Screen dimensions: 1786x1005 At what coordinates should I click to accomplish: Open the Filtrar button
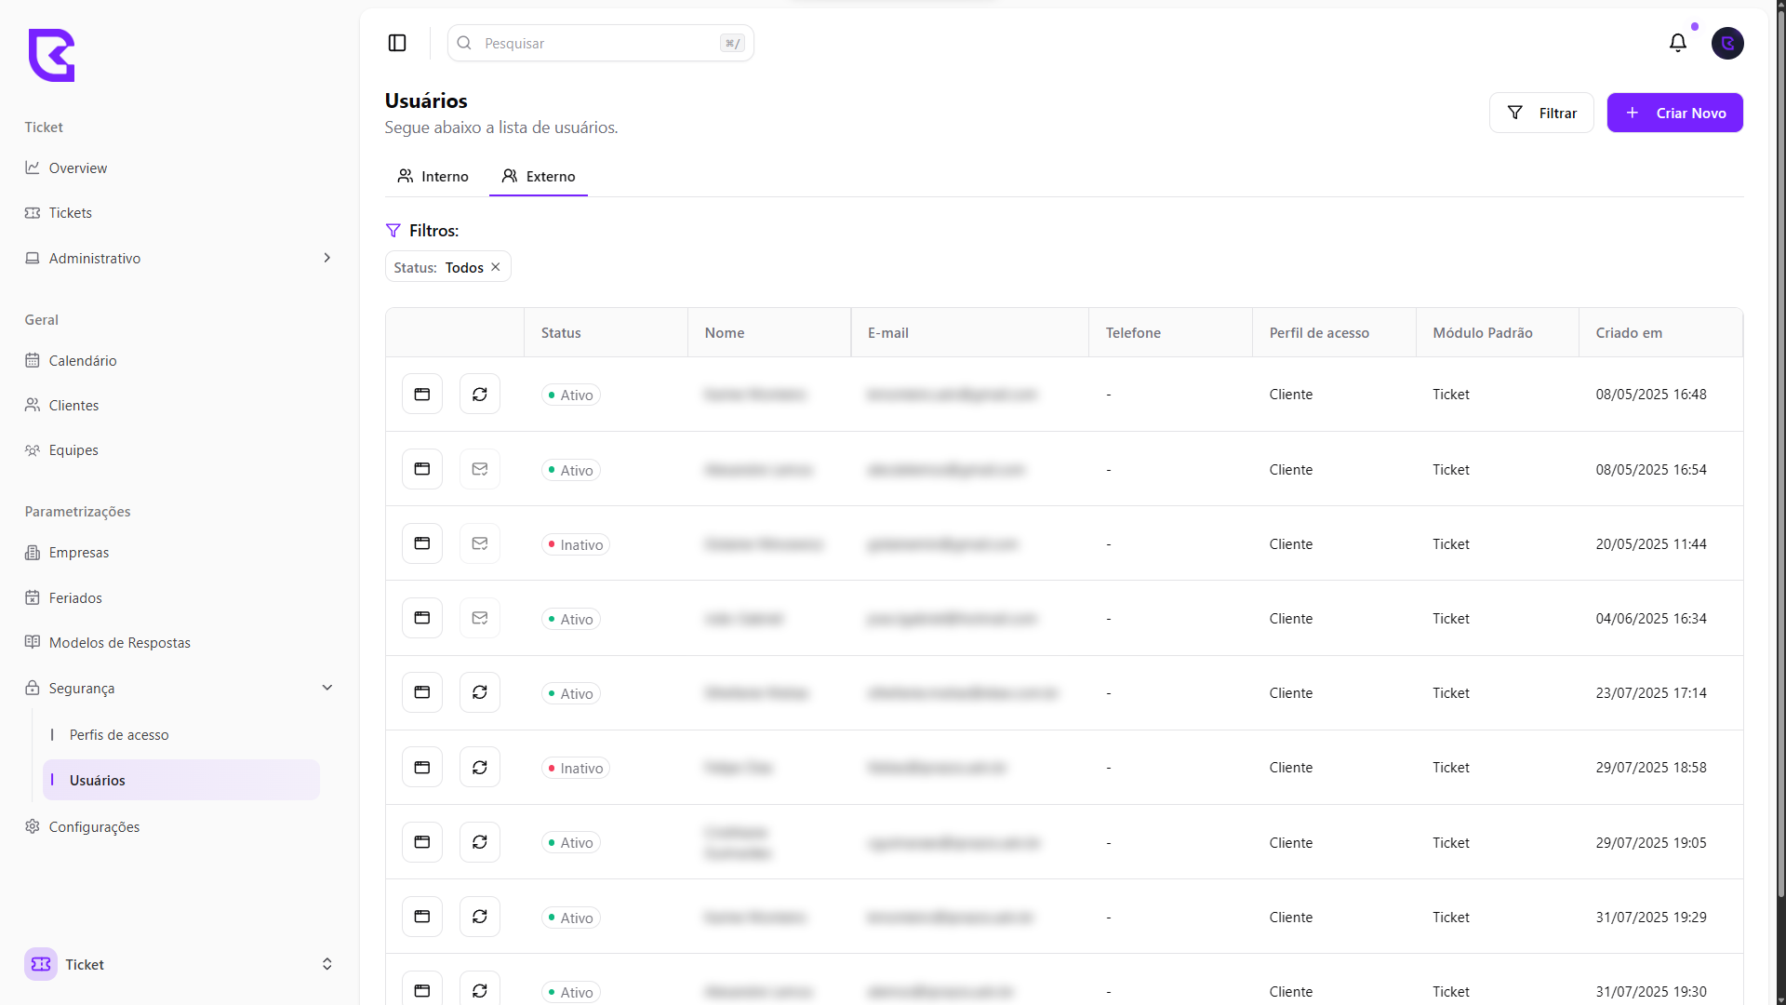pos(1541,113)
